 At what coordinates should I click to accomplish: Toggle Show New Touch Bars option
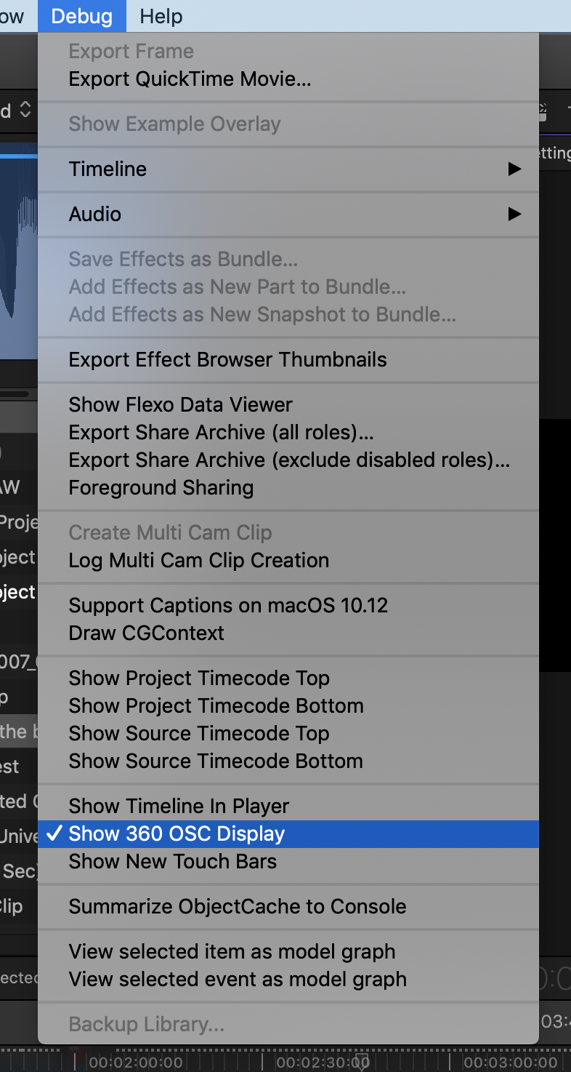pos(172,861)
